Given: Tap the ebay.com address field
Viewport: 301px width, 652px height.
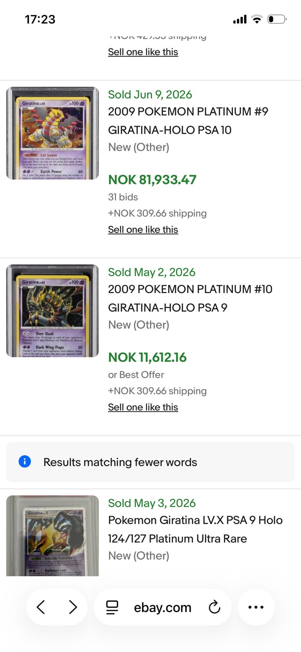Looking at the screenshot, I should tap(163, 607).
